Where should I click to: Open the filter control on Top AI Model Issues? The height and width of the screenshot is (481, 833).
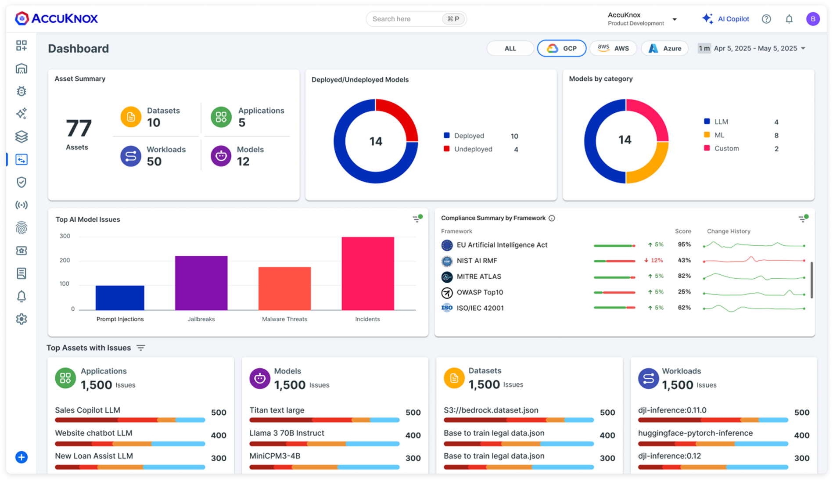pos(417,218)
